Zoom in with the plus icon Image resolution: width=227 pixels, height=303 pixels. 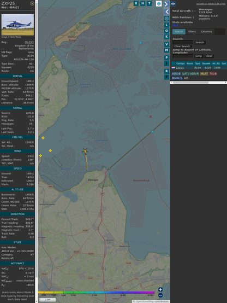160,289
